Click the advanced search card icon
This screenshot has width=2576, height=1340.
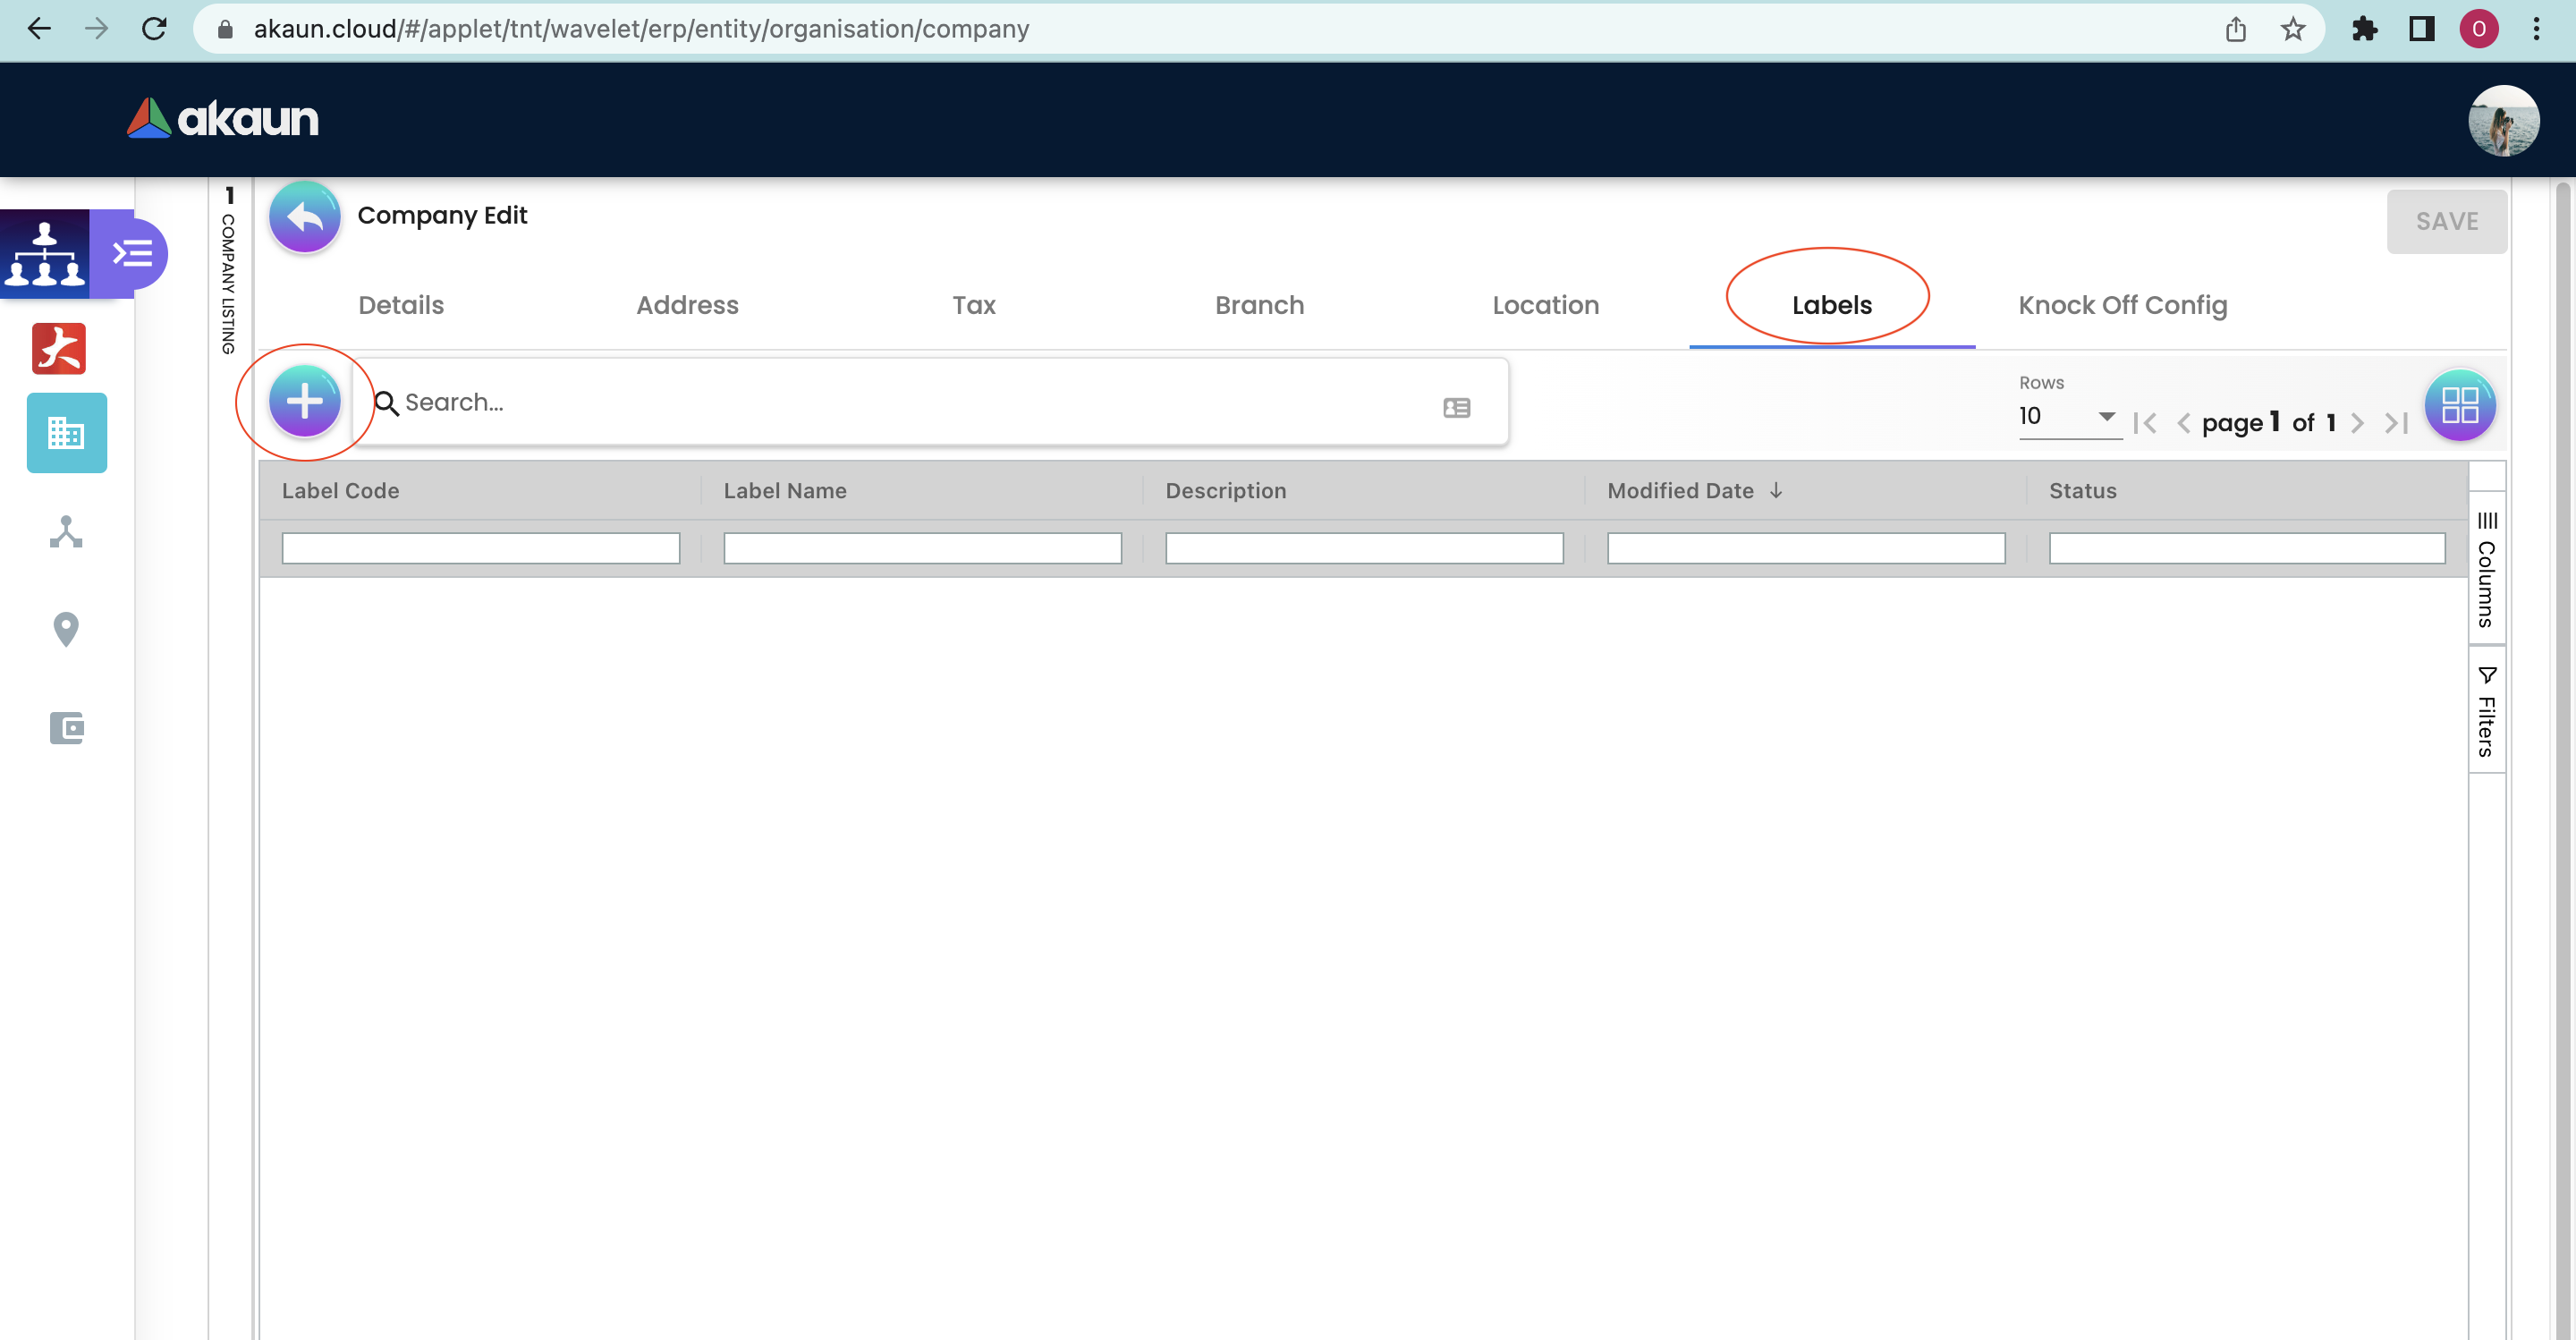(x=1456, y=407)
